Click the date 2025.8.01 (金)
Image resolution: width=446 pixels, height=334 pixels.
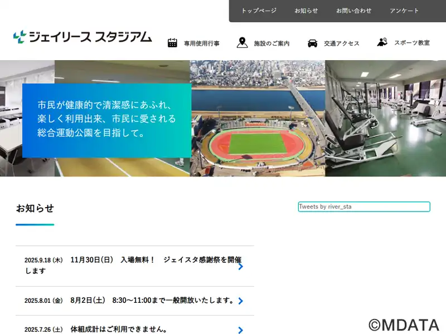coord(43,301)
